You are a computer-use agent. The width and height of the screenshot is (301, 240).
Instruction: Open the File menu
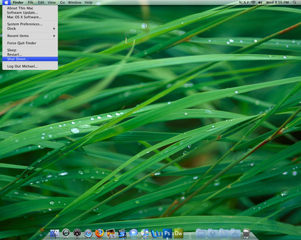point(31,2)
